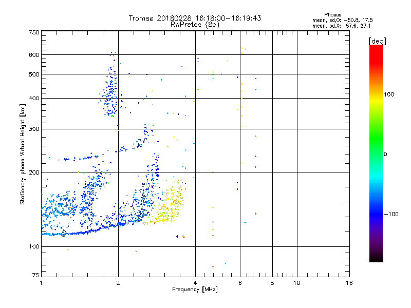The image size is (411, 308).
Task: Click the "mean, sd,O: -80.8, 17.5" line
Action: 342,20
